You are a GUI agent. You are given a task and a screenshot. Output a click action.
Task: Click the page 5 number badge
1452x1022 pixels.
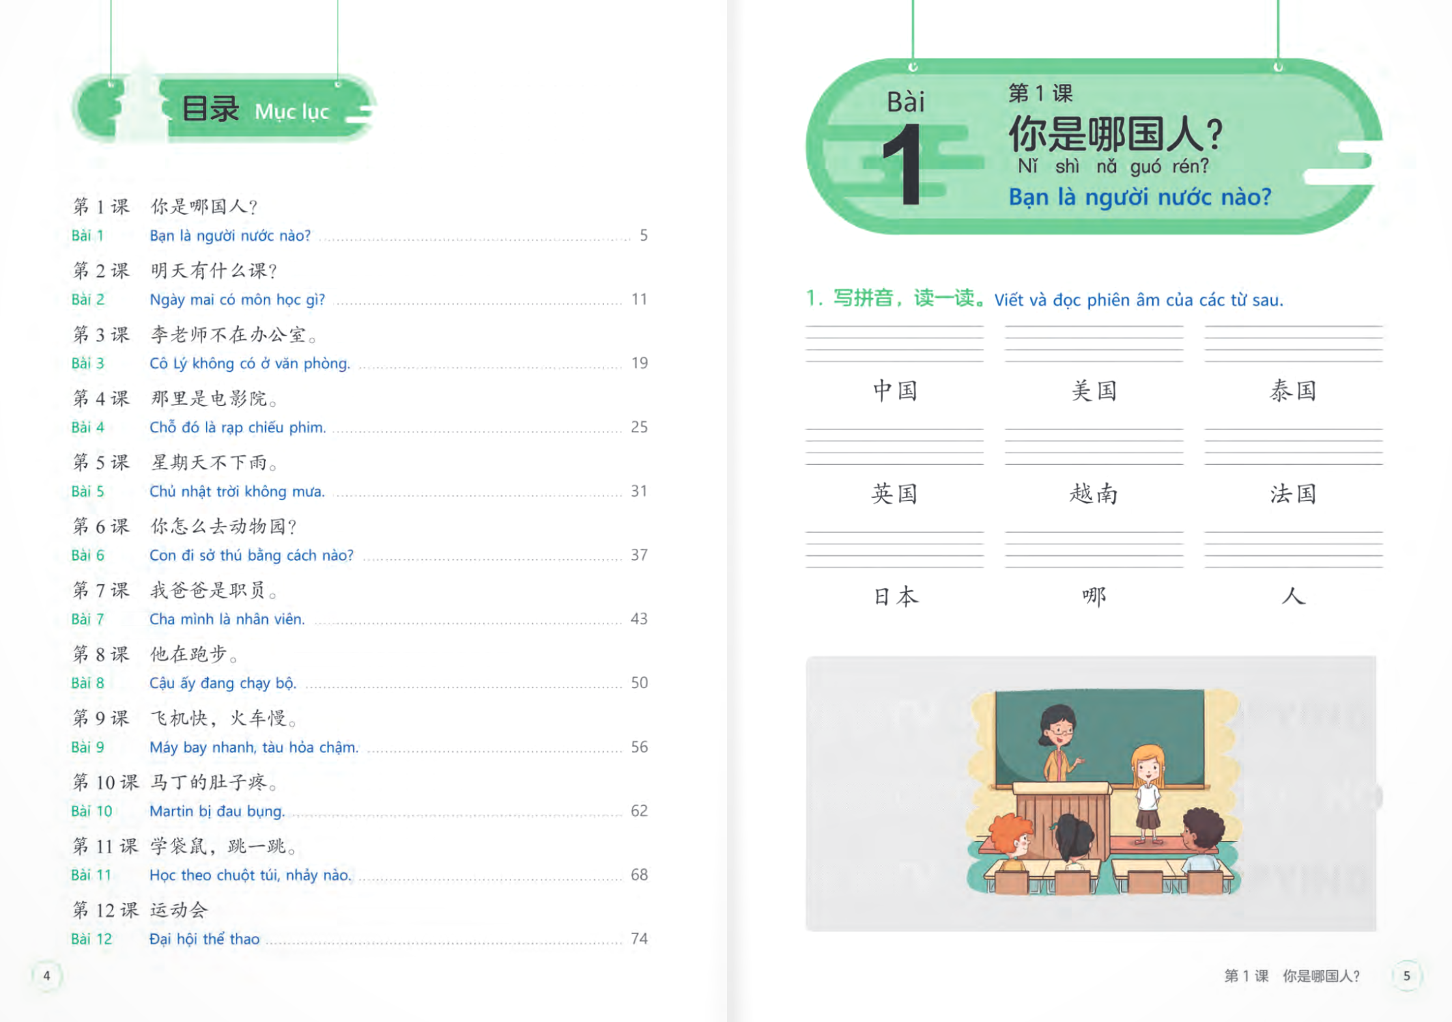coord(1406,975)
